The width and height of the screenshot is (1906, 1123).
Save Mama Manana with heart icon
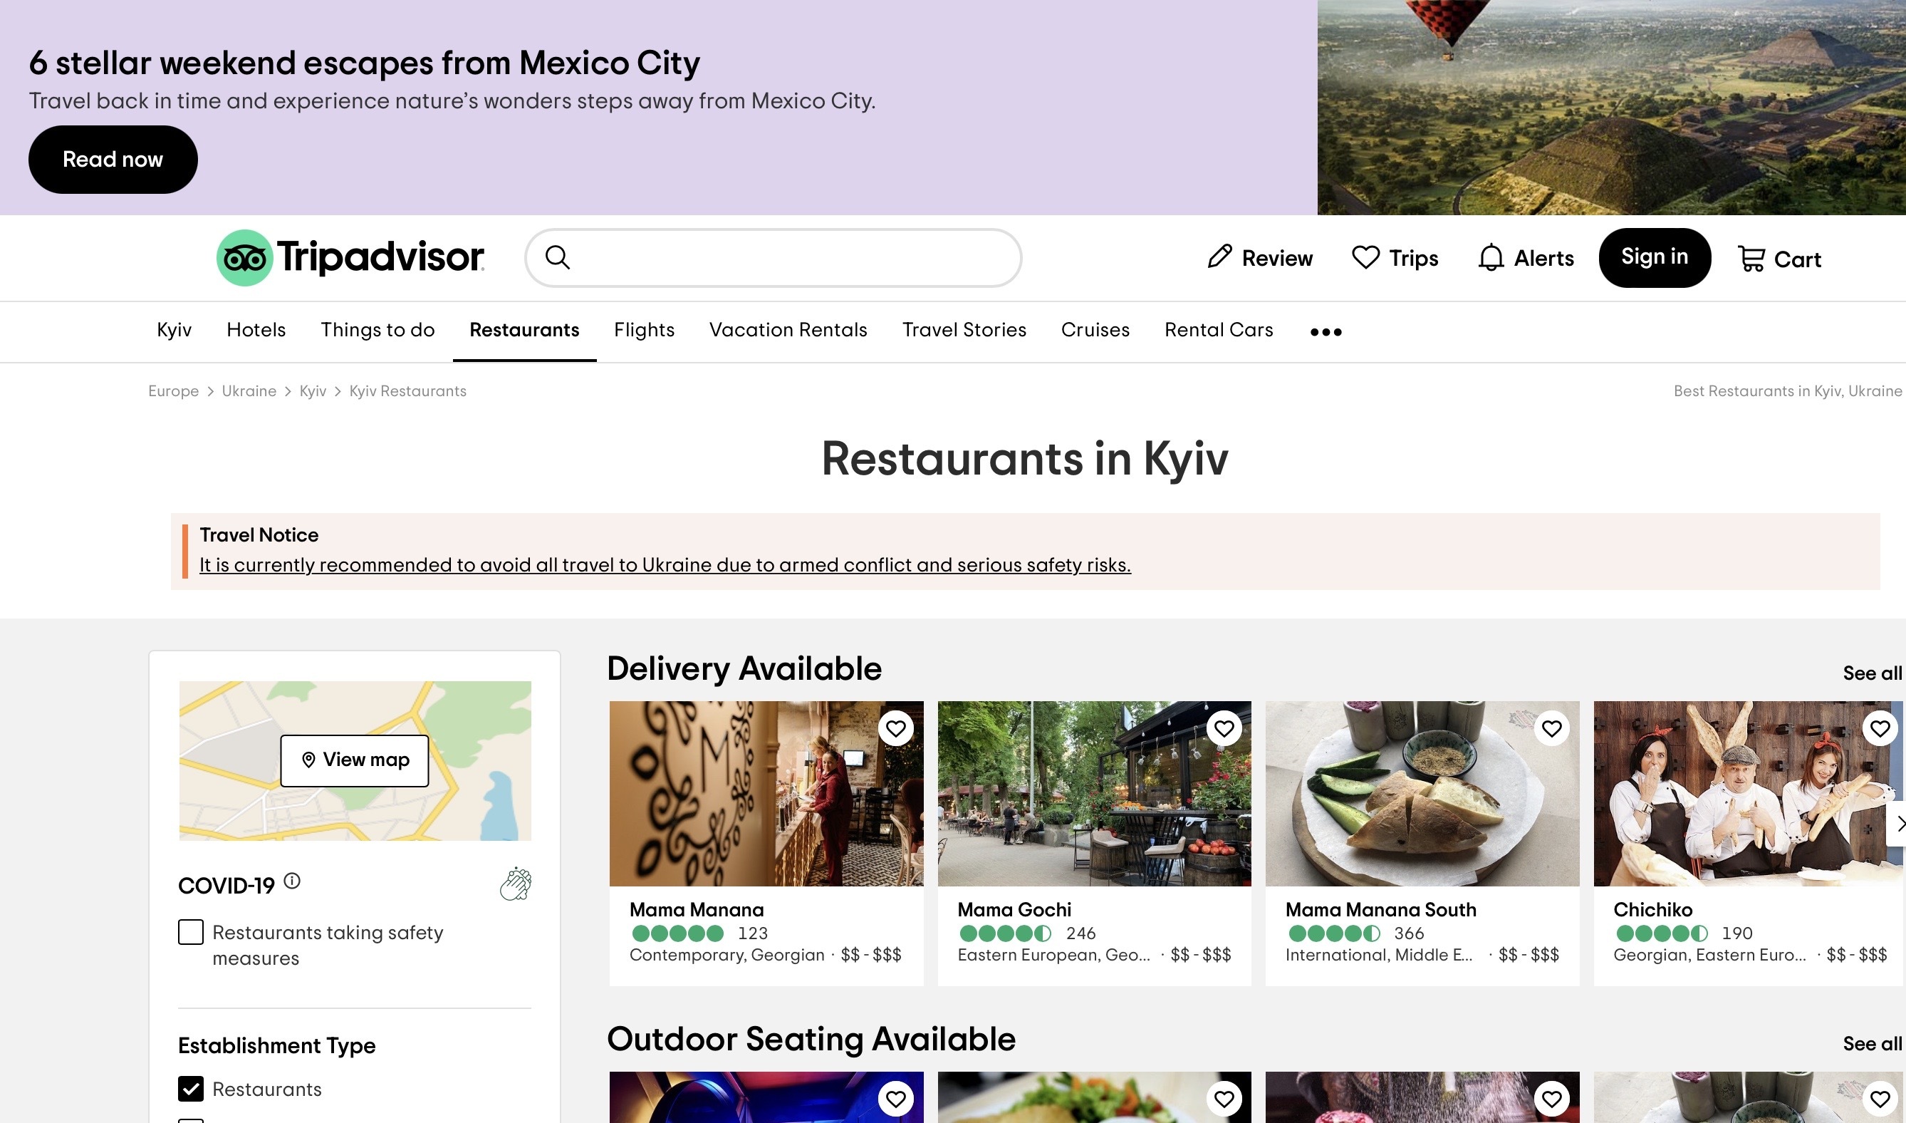click(895, 729)
